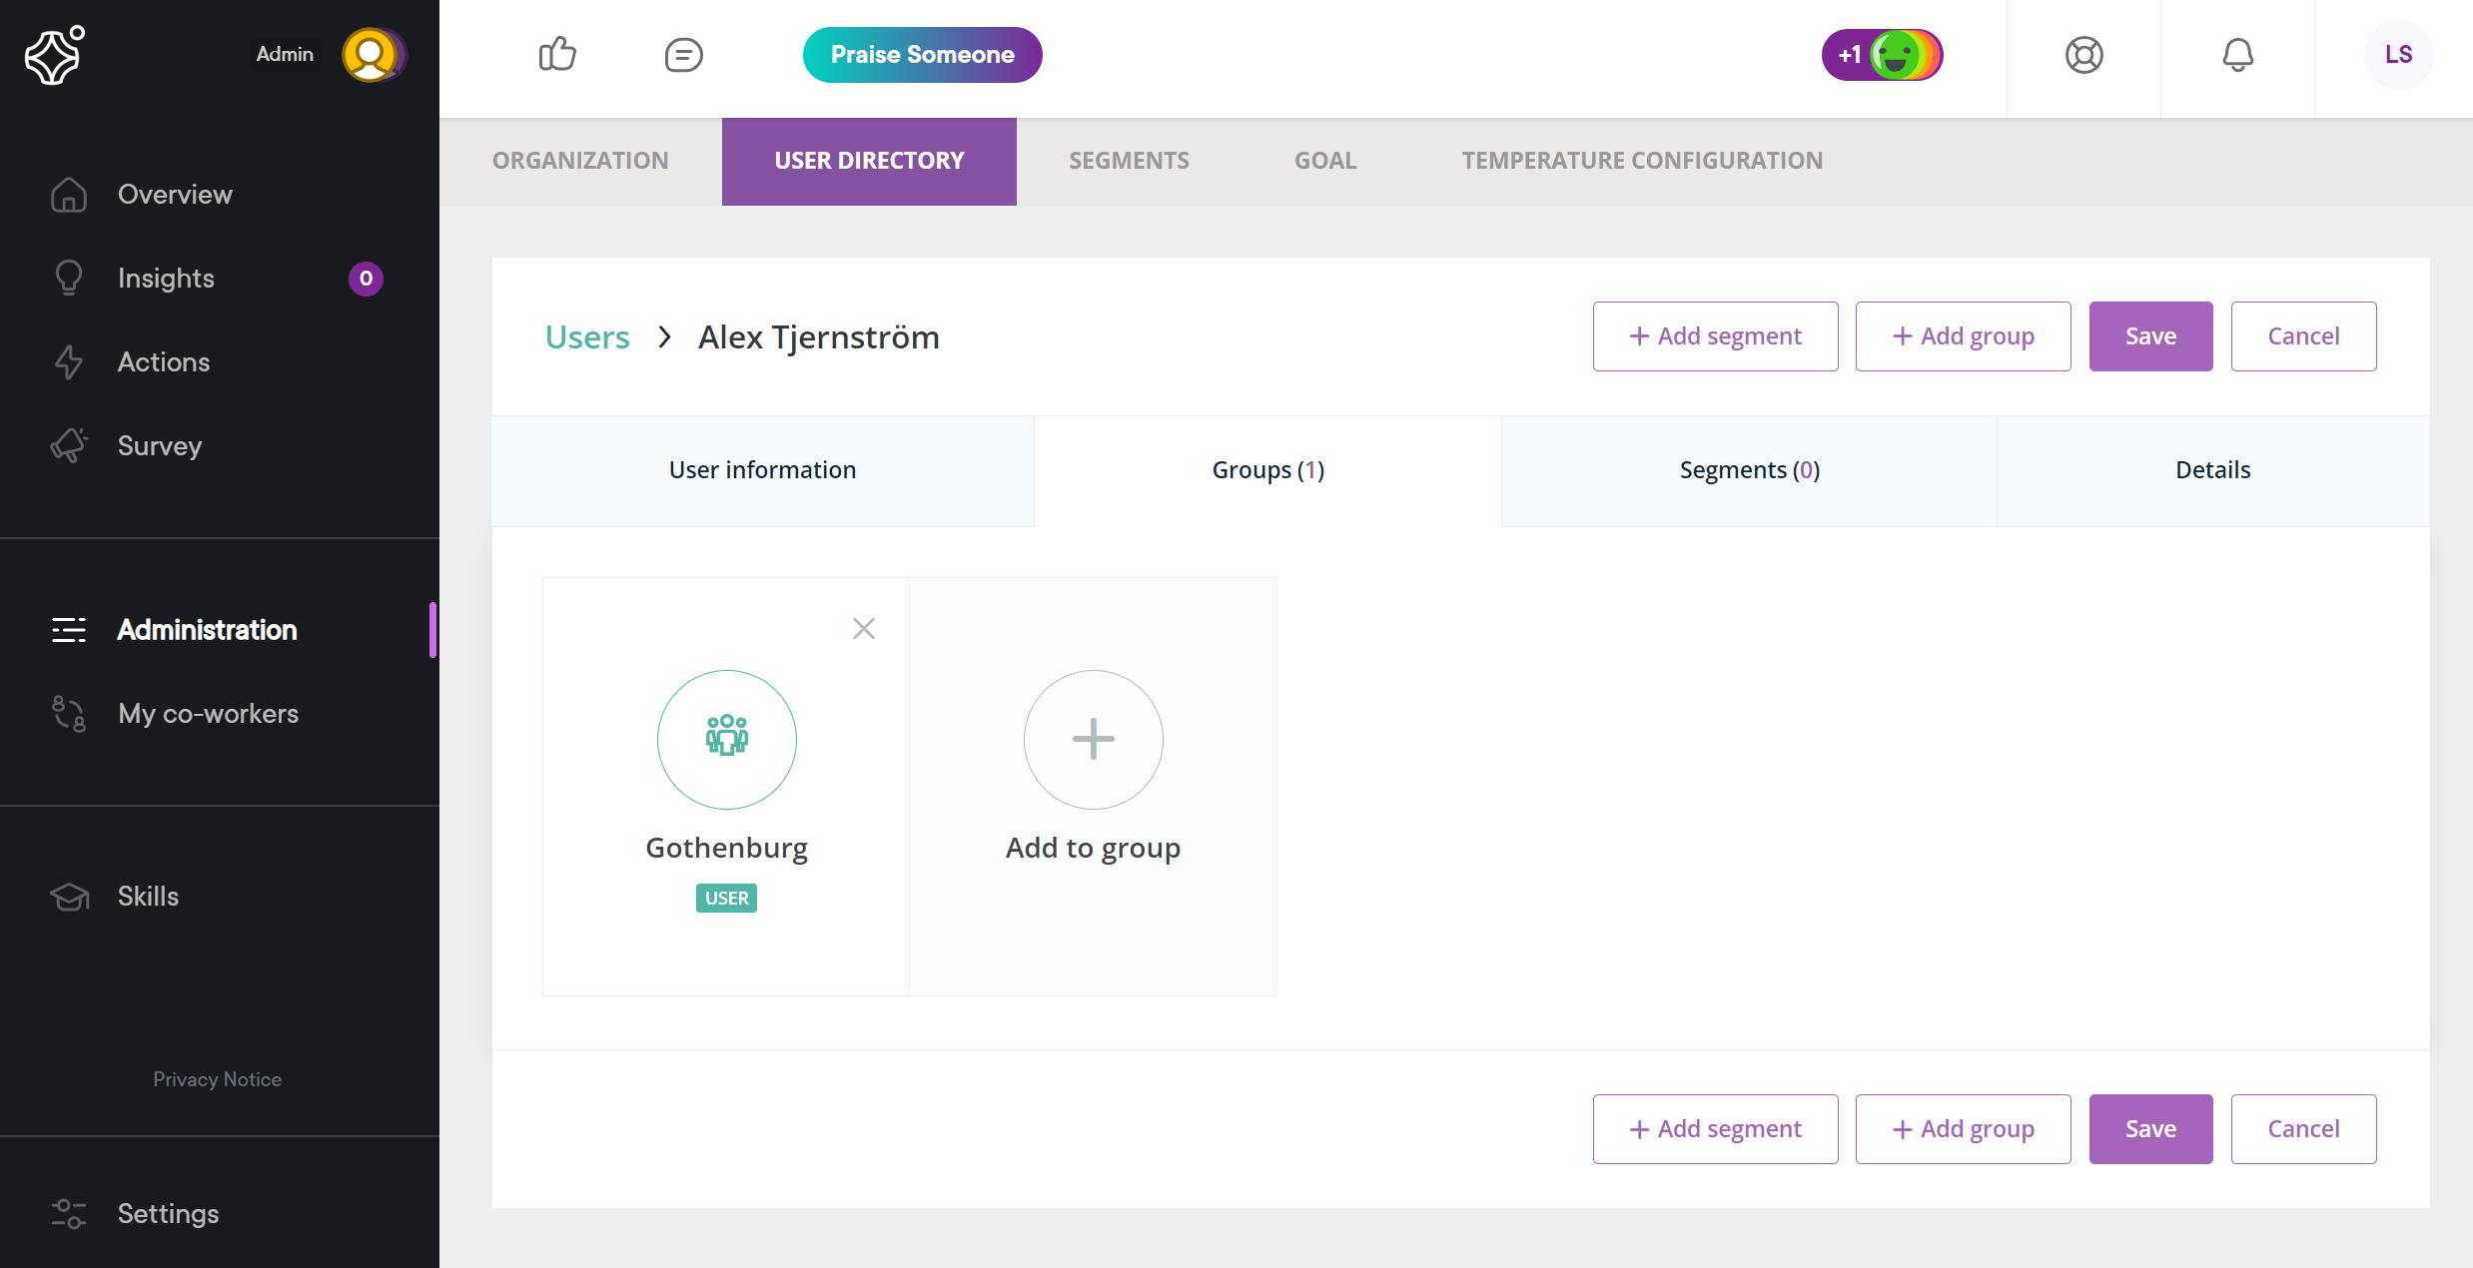
Task: Click the Survey megaphone icon
Action: pyautogui.click(x=69, y=445)
